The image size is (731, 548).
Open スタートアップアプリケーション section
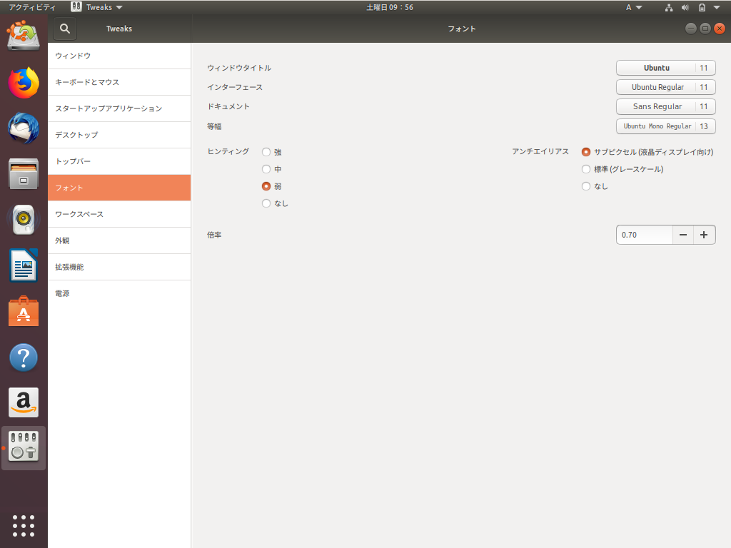pyautogui.click(x=119, y=108)
